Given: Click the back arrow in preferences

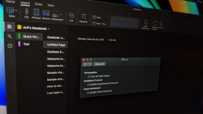Looking at the screenshot, I should click(x=85, y=64).
